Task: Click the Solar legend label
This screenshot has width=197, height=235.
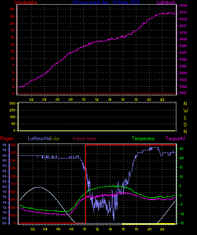Action: [55, 138]
